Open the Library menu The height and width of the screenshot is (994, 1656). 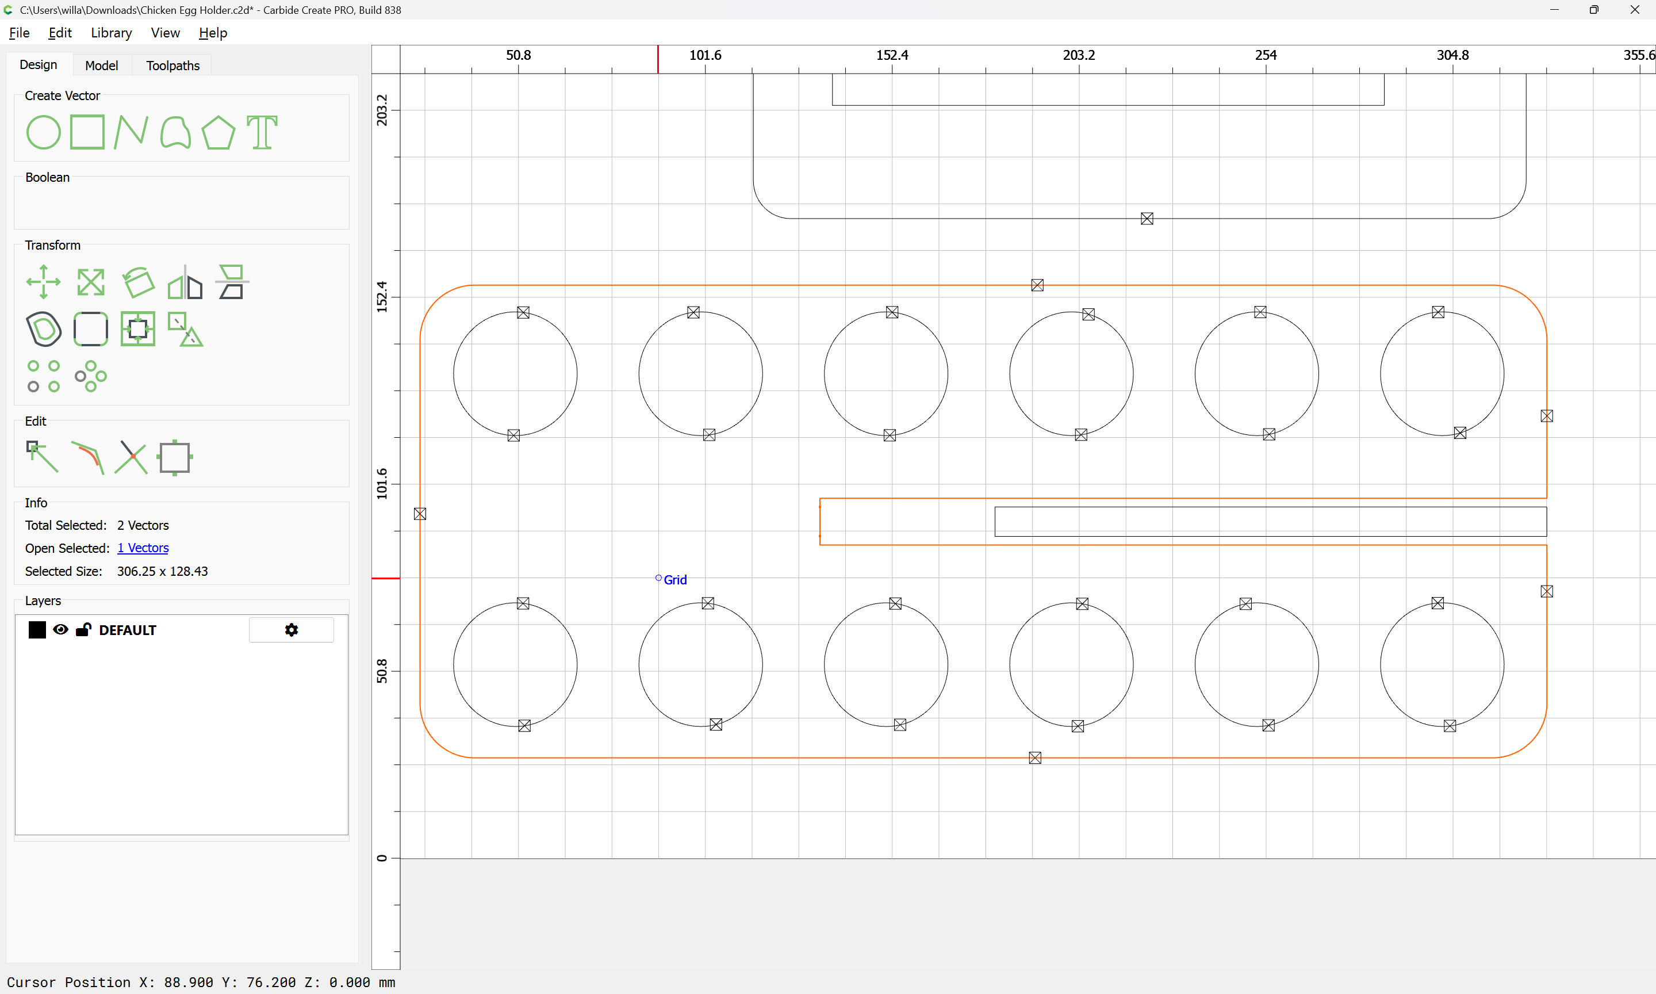[x=111, y=33]
